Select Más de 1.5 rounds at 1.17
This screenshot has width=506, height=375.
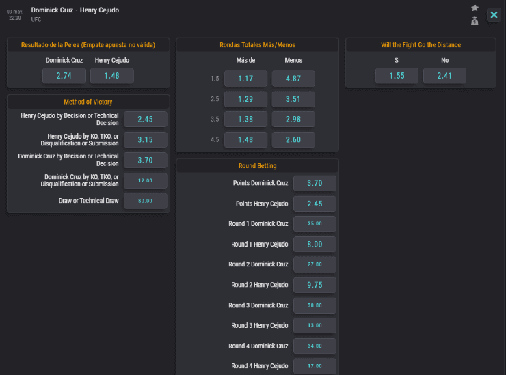tap(245, 79)
